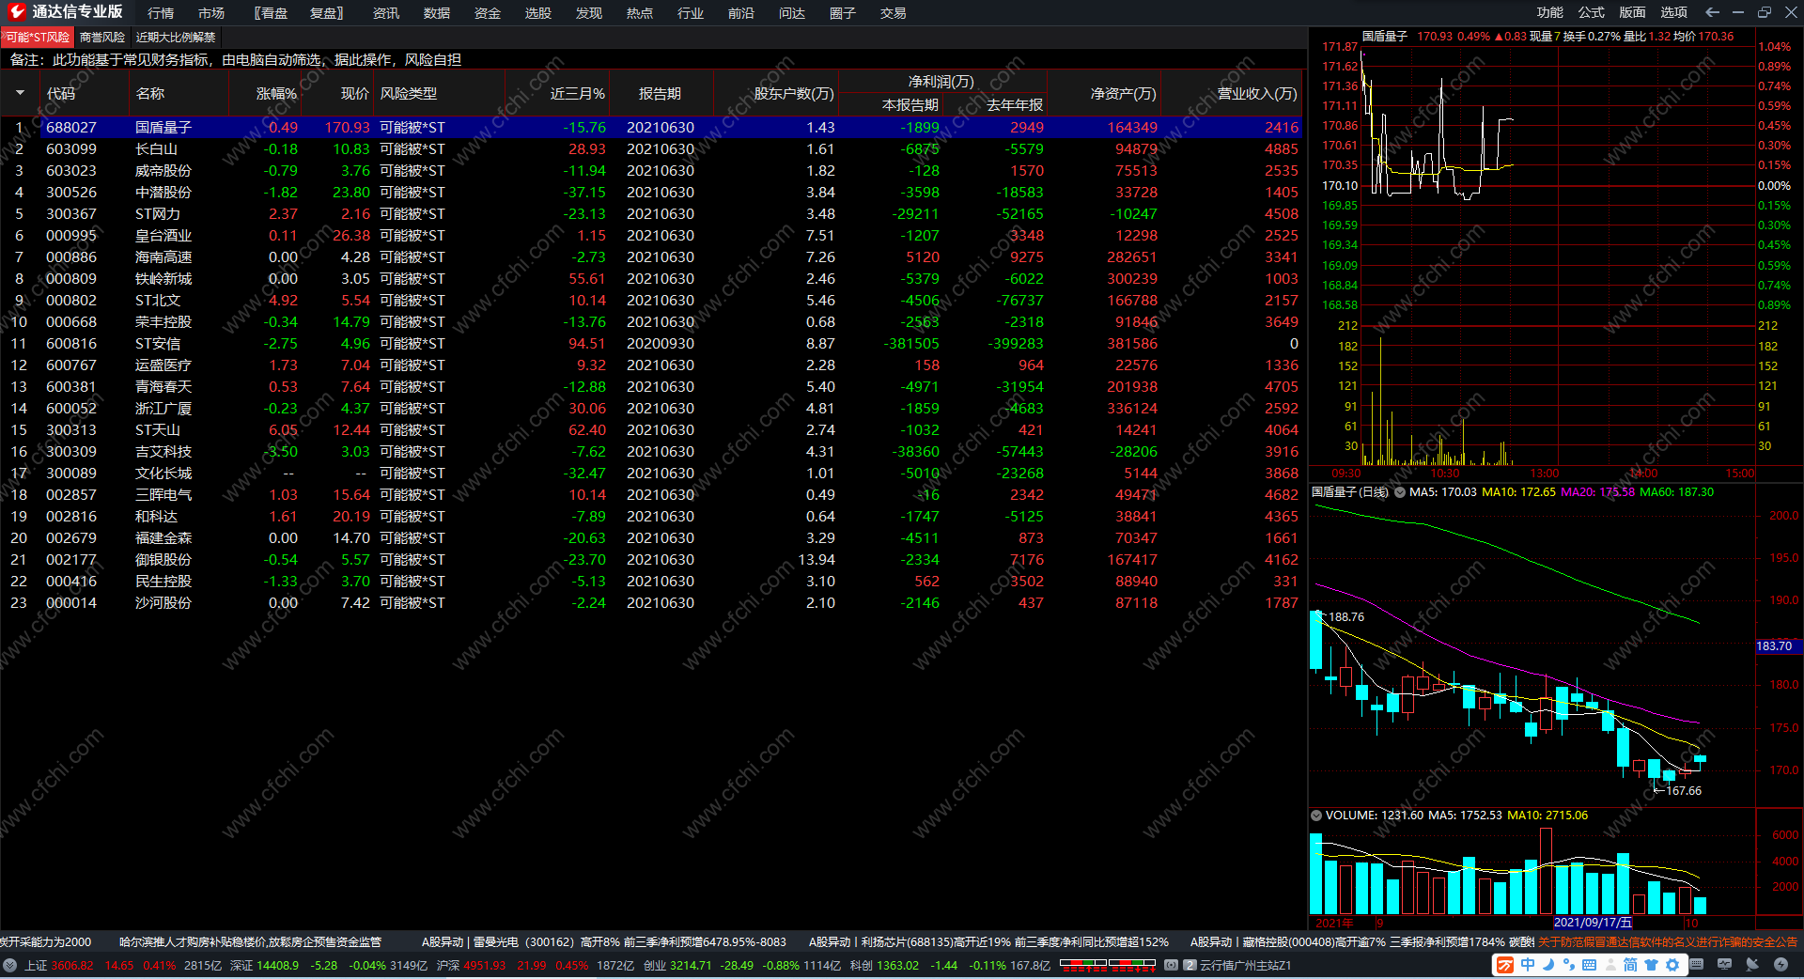Click the back arrow in title bar
The width and height of the screenshot is (1804, 979).
click(x=1712, y=12)
